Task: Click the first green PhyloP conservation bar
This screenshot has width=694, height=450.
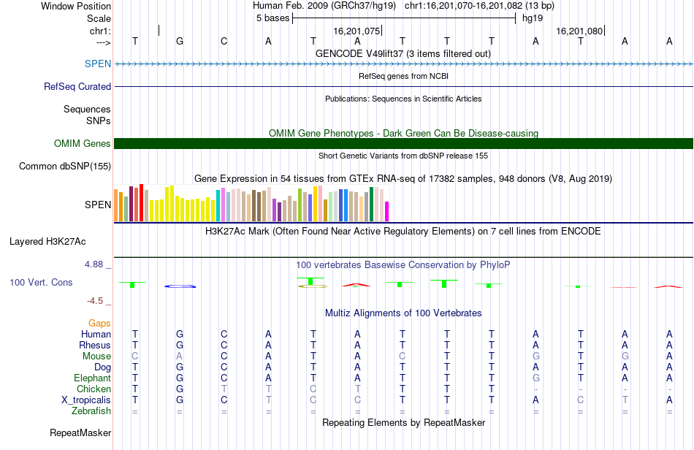Action: (132, 284)
